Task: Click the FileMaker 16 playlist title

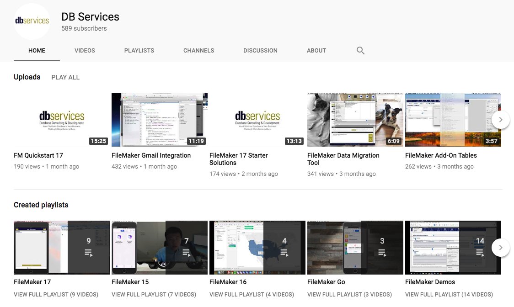Action: (228, 282)
